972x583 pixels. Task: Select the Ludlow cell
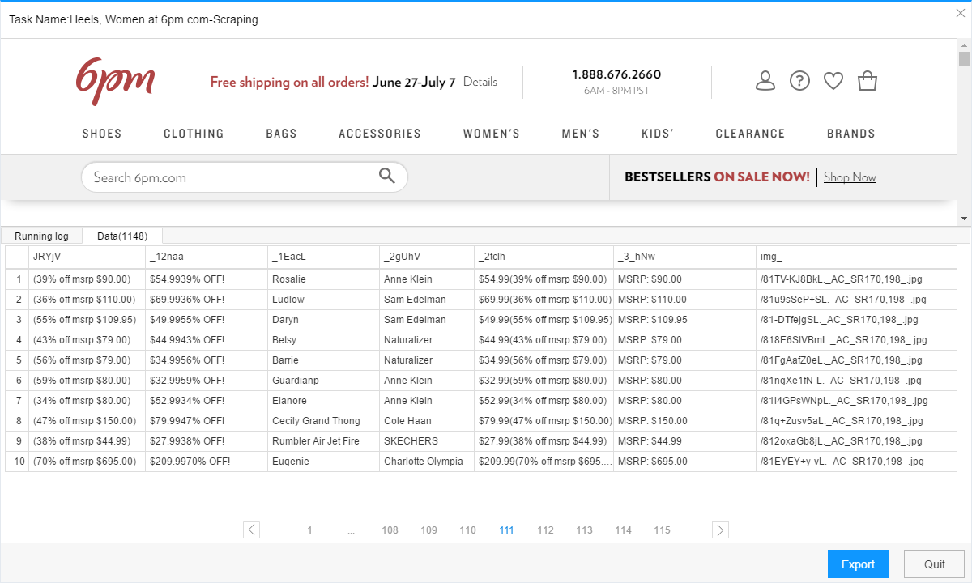(x=324, y=300)
